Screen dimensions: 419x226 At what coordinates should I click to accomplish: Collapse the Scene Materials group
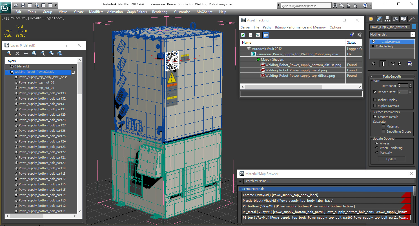[325, 189]
